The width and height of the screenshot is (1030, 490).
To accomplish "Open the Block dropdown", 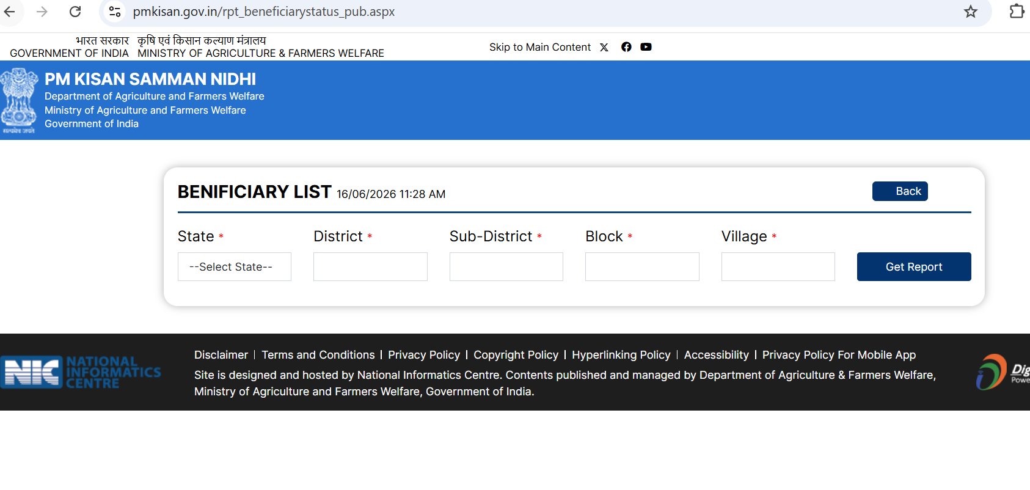I will [642, 267].
